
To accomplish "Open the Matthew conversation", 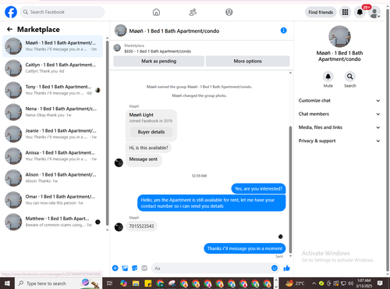I will [53, 222].
